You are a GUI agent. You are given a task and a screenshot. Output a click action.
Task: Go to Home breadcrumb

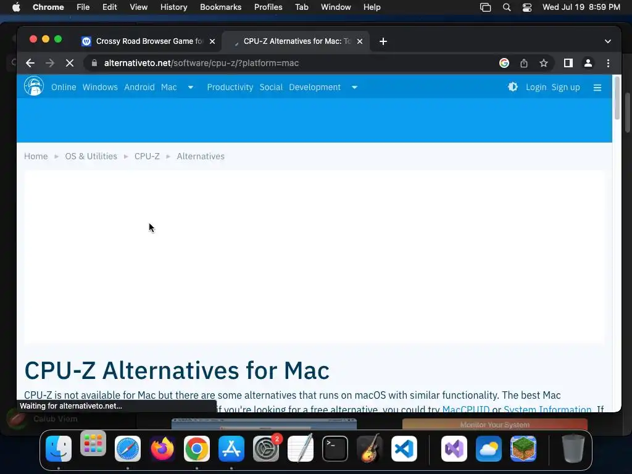(x=36, y=156)
